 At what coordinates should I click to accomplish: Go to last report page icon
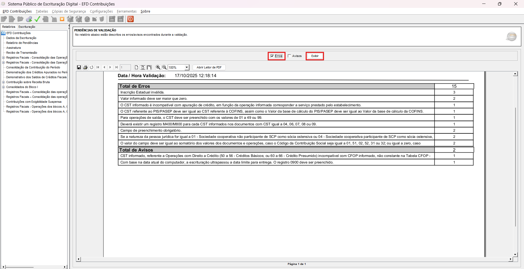(x=117, y=67)
